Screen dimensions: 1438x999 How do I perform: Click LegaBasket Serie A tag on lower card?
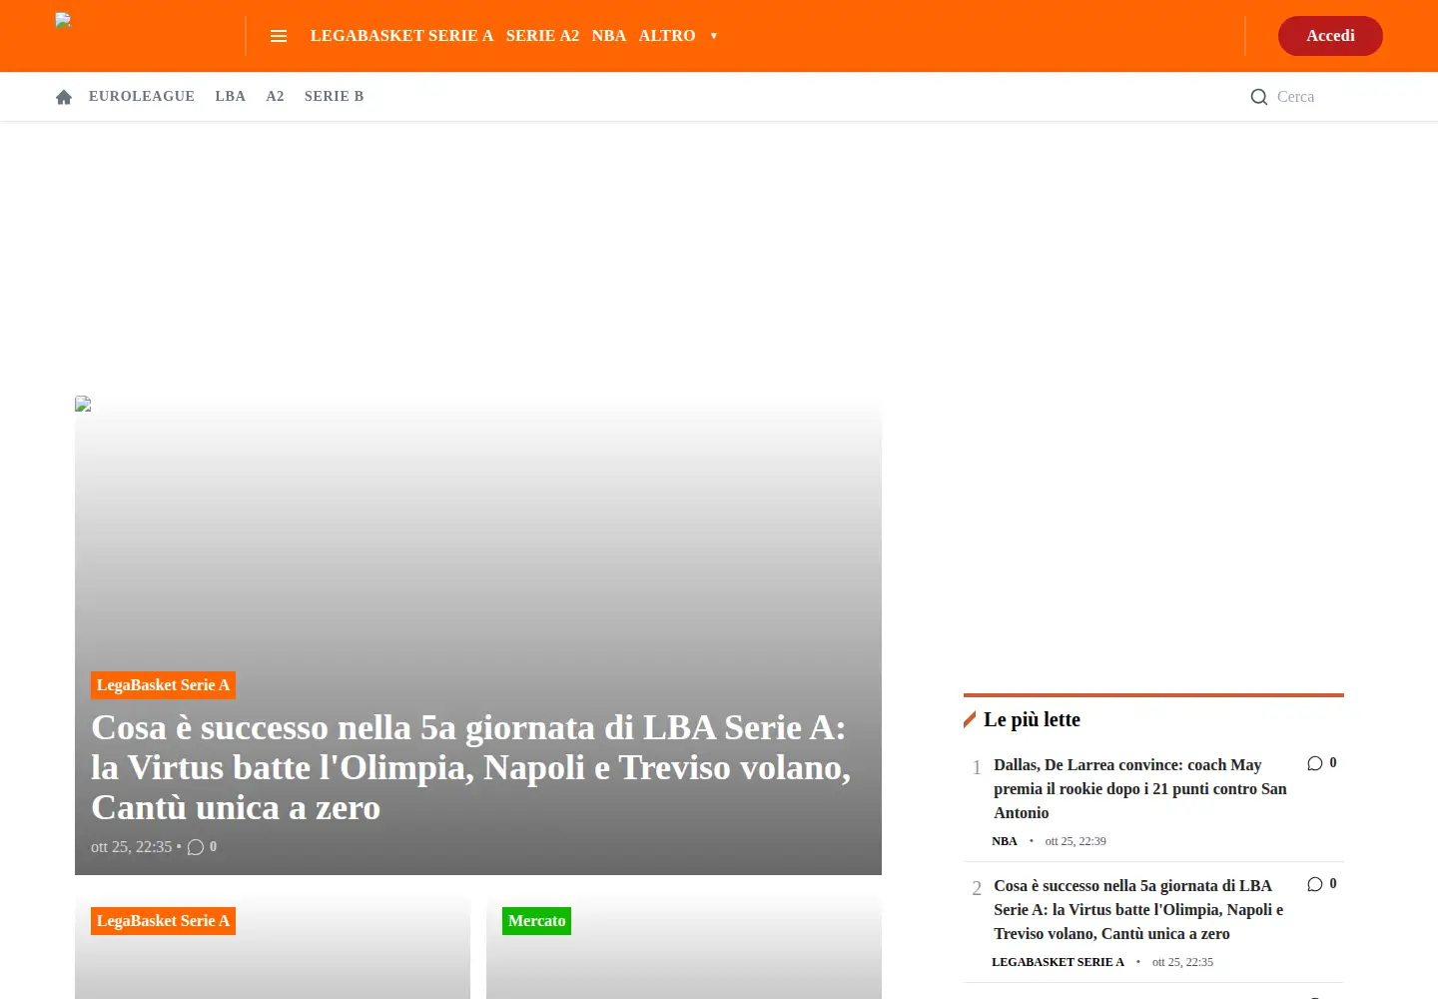point(163,921)
